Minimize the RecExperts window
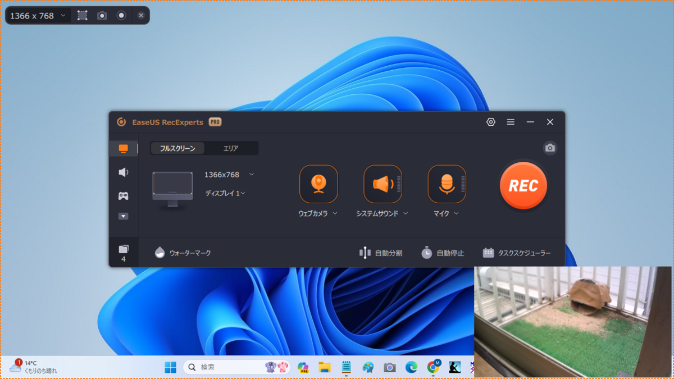The height and width of the screenshot is (379, 674). point(530,122)
